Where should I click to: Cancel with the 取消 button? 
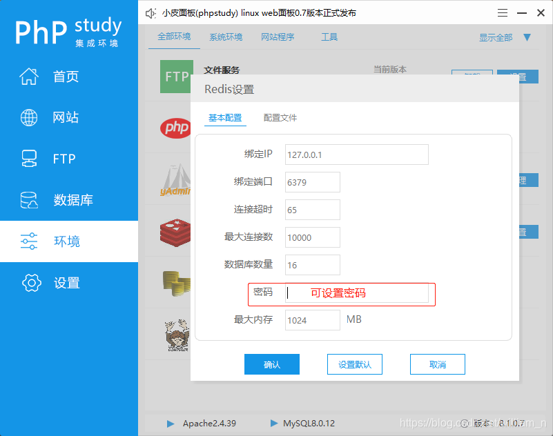[x=437, y=364]
